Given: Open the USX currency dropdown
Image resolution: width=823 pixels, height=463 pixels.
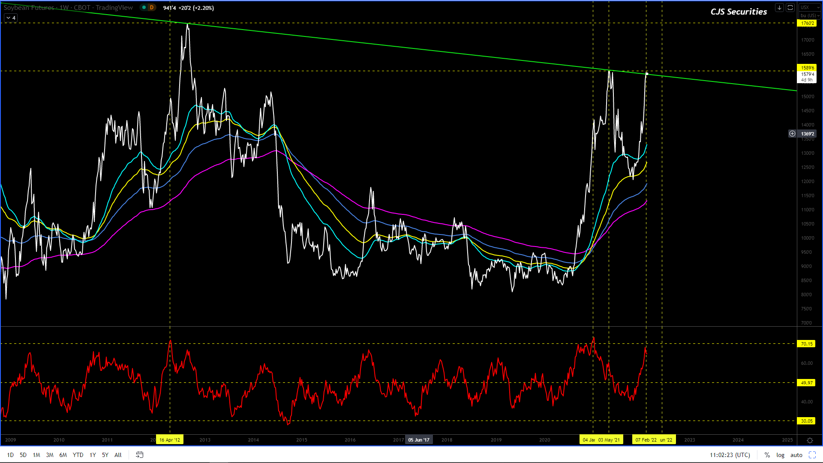Looking at the screenshot, I should click(x=808, y=7).
